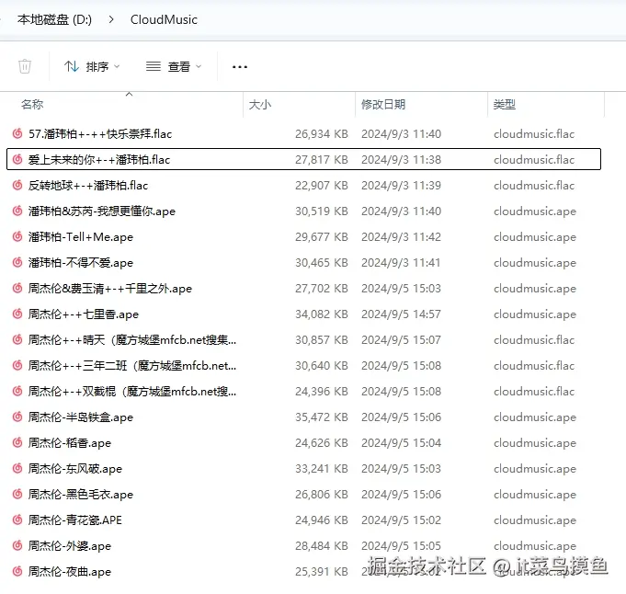Image resolution: width=626 pixels, height=594 pixels.
Task: Click the file icon for 爱上未来的你+-+潘玮柏.flac
Action: pyautogui.click(x=17, y=159)
